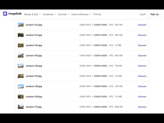This screenshot has height=123, width=164.
Task: Click the 987 KB size details
Action: click(101, 35)
